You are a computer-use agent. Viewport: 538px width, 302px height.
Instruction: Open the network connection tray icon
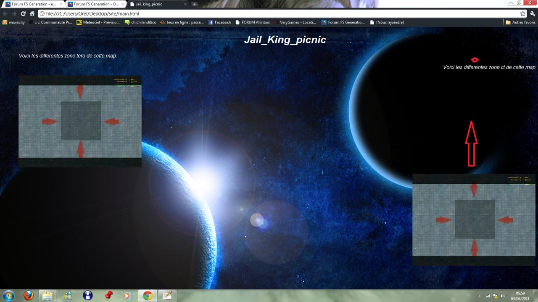pyautogui.click(x=488, y=296)
